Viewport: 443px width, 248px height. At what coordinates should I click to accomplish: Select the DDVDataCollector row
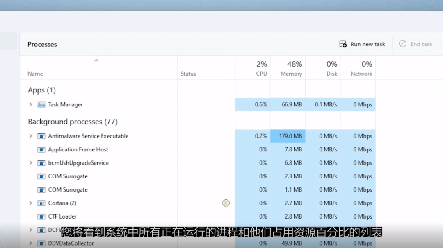click(198, 243)
